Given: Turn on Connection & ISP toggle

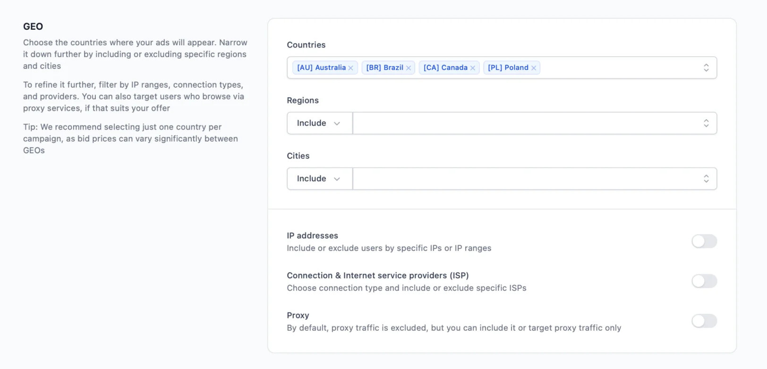Looking at the screenshot, I should click(704, 281).
